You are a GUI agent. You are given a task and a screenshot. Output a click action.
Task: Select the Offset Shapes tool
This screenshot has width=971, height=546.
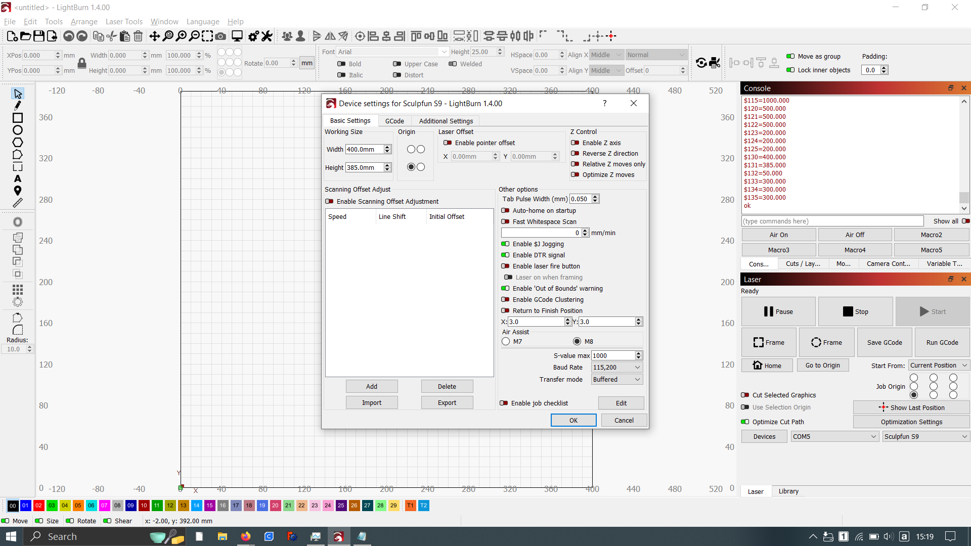coord(18,222)
